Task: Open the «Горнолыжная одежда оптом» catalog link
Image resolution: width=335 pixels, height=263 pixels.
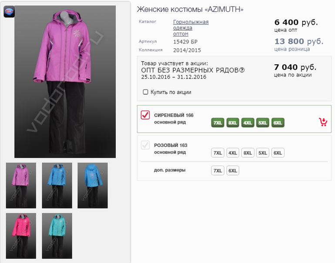Action: (x=191, y=28)
